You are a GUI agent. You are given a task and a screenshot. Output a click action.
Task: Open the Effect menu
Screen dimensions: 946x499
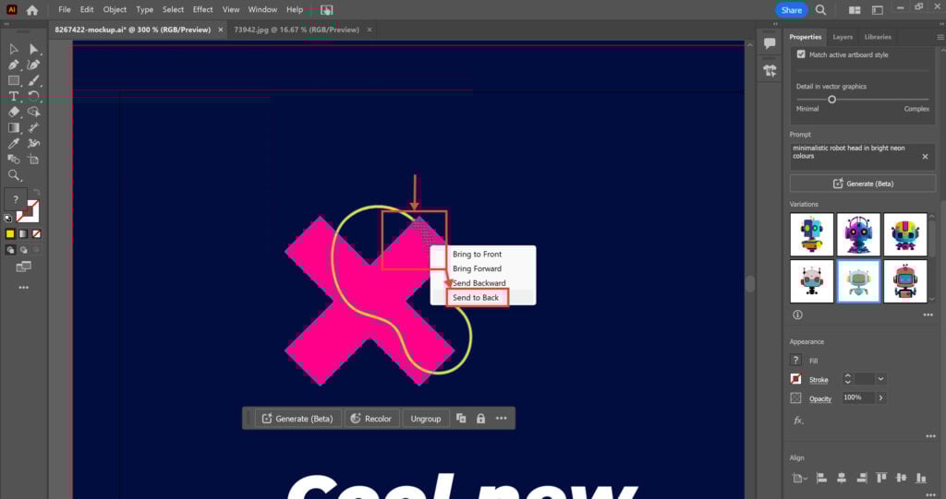click(x=202, y=9)
